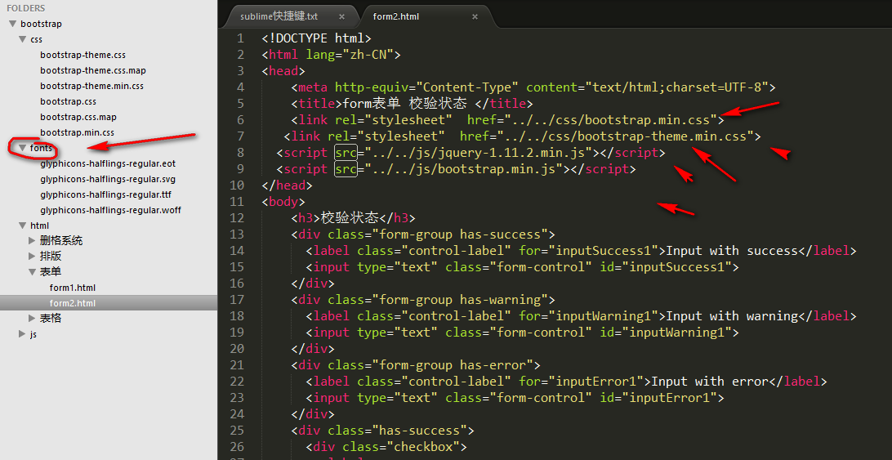This screenshot has height=460, width=892.
Task: Click the lang="zh-CN" attribute text
Action: click(x=350, y=55)
